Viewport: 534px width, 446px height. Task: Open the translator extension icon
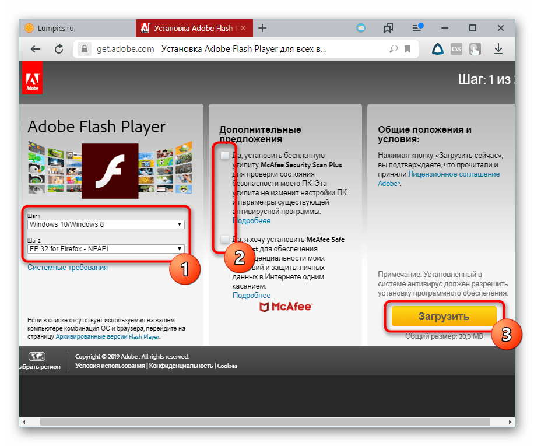point(475,49)
